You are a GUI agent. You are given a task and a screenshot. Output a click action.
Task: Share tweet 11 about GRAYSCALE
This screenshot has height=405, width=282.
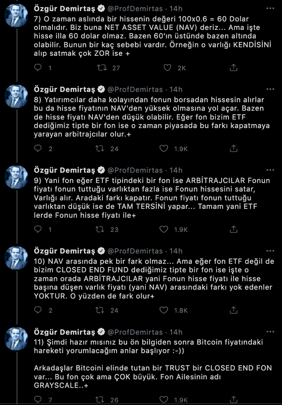point(234,400)
